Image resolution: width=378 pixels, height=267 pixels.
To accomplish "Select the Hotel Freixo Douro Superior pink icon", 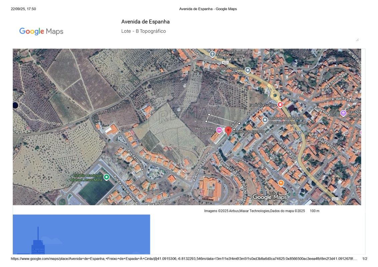I will (219, 130).
